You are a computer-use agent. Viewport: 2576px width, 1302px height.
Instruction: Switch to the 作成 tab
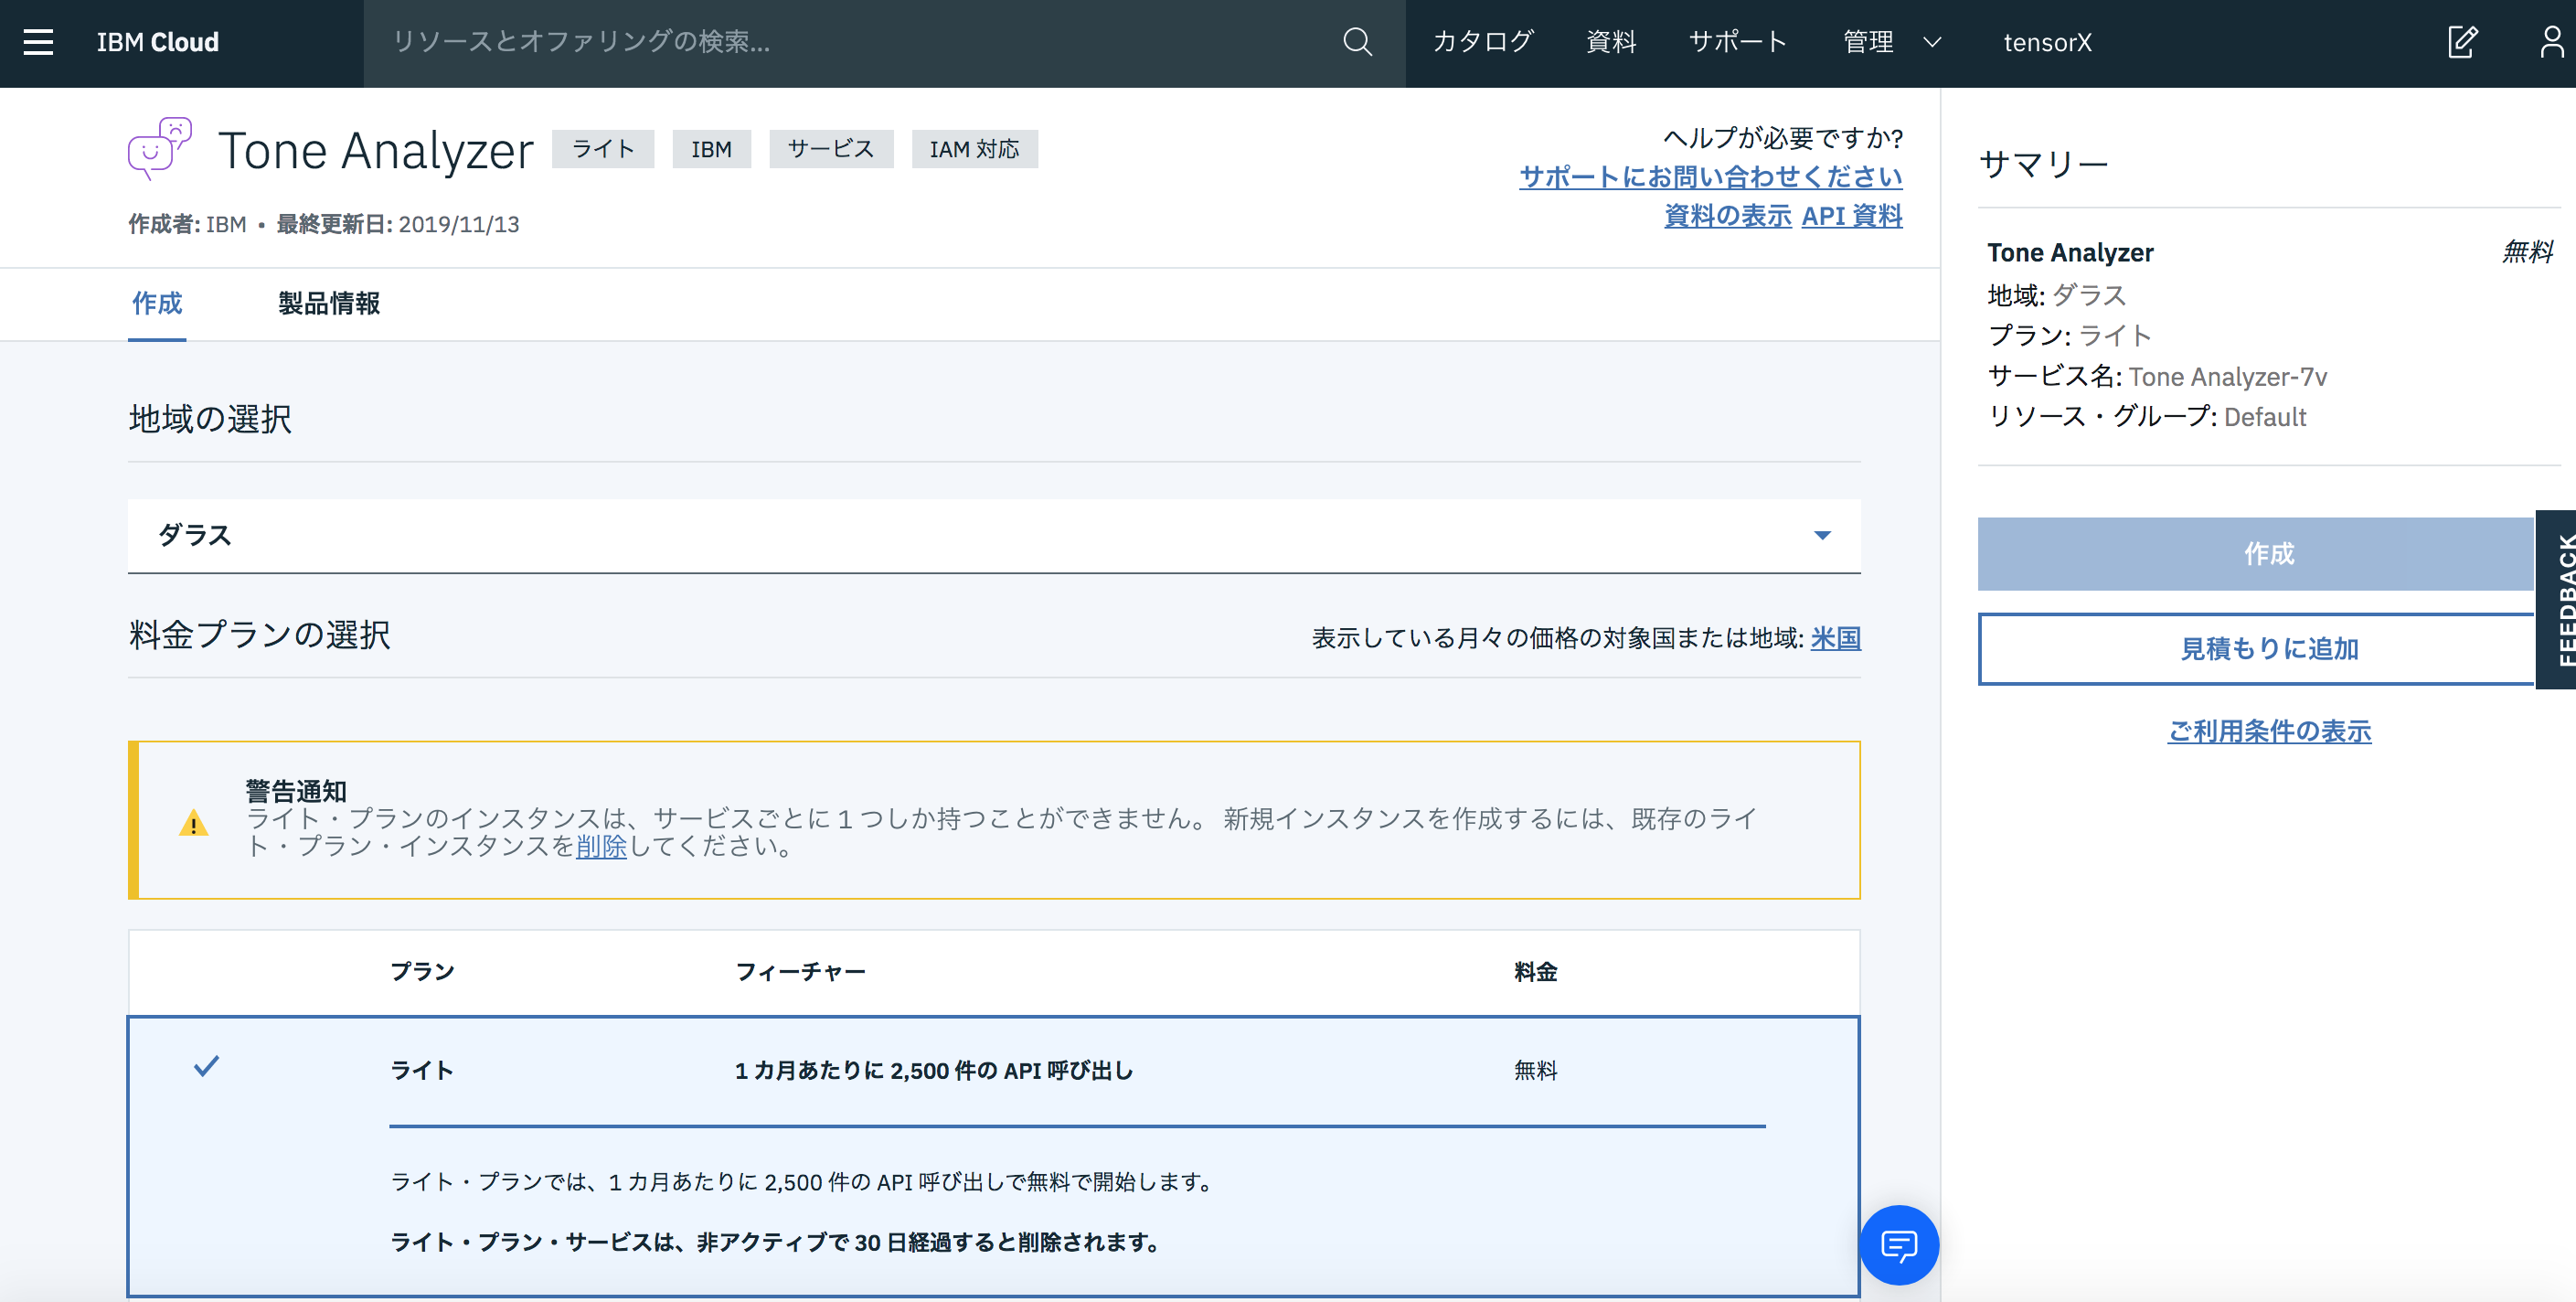pos(157,303)
